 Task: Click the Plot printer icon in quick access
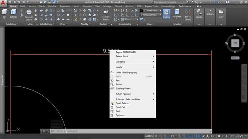[x=24, y=2]
